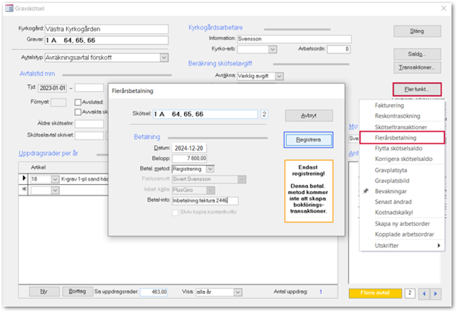Click the Avbryt button
457x312 pixels.
(x=309, y=115)
